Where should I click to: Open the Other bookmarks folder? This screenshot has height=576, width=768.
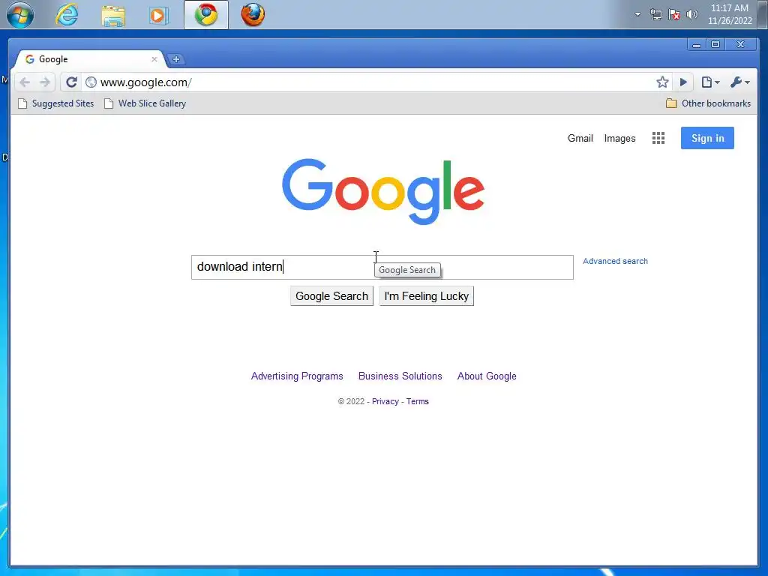pos(708,103)
